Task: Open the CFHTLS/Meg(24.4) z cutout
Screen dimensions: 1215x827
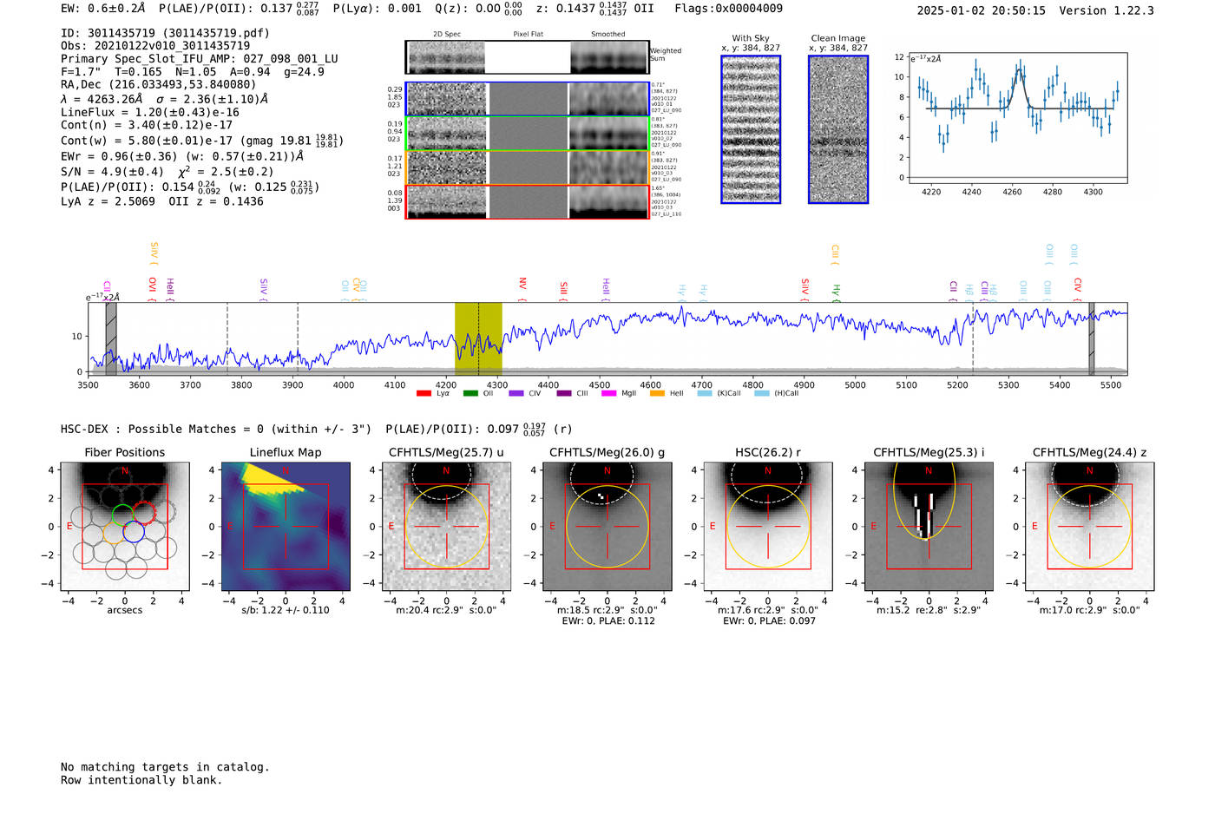Action: tap(1089, 526)
